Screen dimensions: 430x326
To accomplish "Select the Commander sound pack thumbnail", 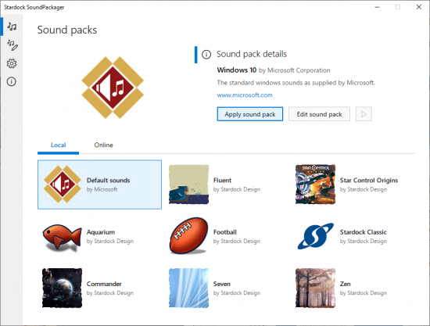I will coord(62,288).
